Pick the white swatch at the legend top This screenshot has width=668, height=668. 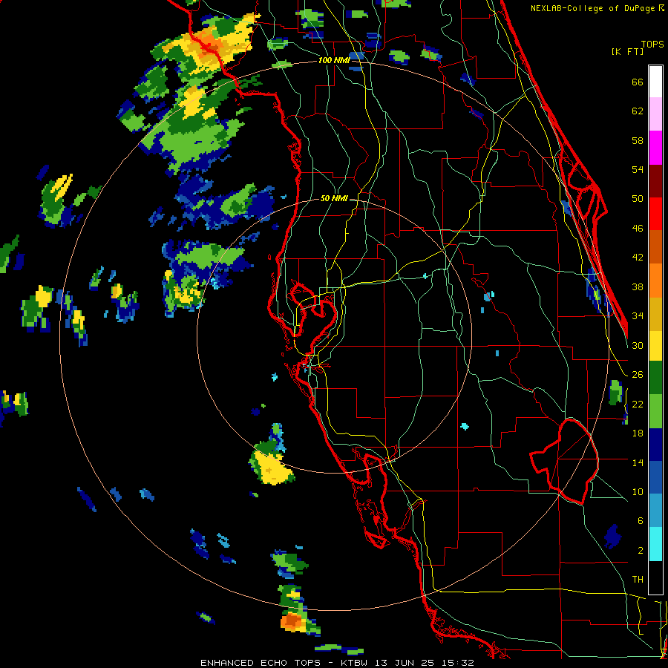[655, 82]
